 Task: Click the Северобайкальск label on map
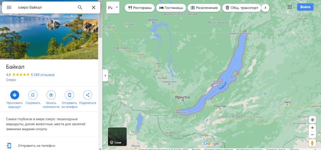coord(240,33)
